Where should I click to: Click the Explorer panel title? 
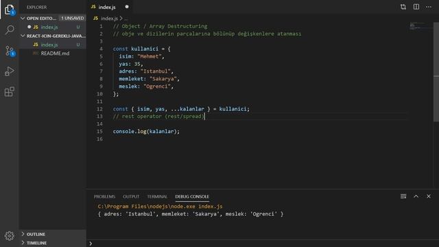click(36, 8)
